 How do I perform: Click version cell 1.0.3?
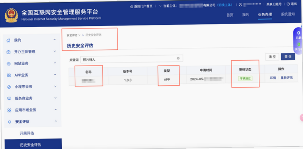coord(128,80)
